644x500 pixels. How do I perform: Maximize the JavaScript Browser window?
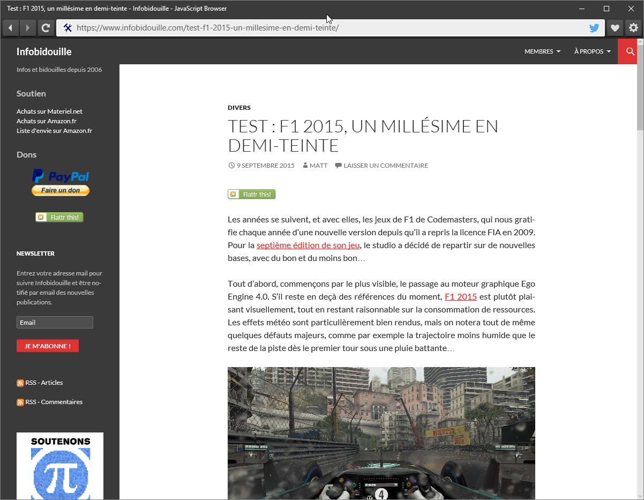[606, 9]
